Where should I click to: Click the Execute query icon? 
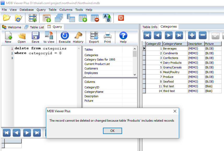coord(65,37)
